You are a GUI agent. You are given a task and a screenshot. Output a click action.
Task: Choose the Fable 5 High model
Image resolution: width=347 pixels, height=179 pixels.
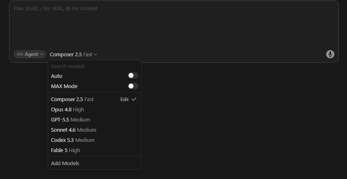pyautogui.click(x=95, y=150)
